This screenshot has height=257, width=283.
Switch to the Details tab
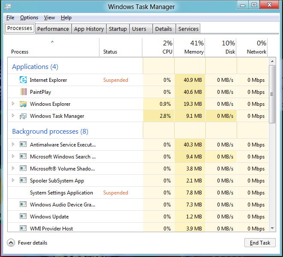tap(164, 29)
